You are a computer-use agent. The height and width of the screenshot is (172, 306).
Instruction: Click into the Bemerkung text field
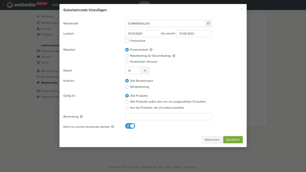pos(168,116)
